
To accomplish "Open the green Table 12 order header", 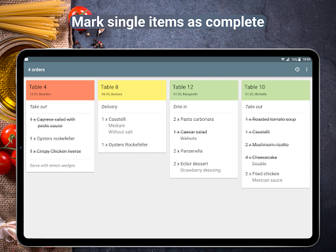I will pos(204,90).
